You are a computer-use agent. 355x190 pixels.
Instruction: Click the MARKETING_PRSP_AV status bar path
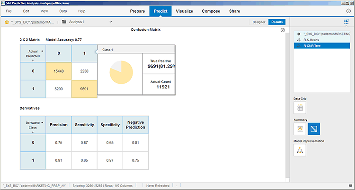(x=35, y=186)
